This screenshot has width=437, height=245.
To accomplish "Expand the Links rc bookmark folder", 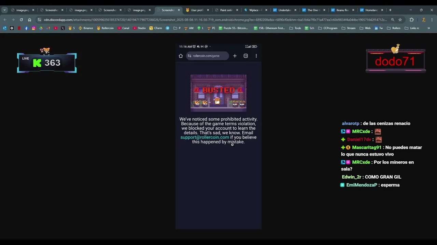I will point(412,28).
